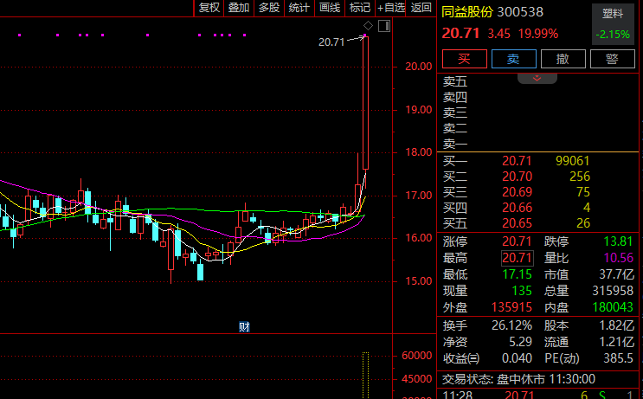Toggle the side panel layout icon
The width and height of the screenshot is (643, 399).
click(x=383, y=25)
